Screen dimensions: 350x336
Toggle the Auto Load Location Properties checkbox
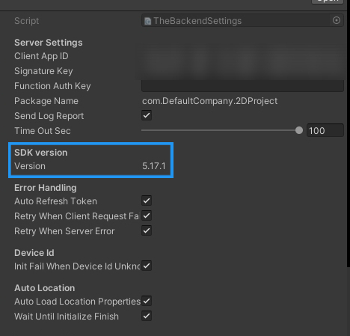tap(147, 301)
